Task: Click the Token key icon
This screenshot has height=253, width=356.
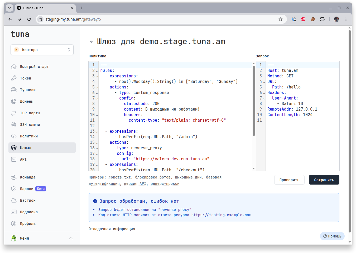Action: tap(14, 78)
